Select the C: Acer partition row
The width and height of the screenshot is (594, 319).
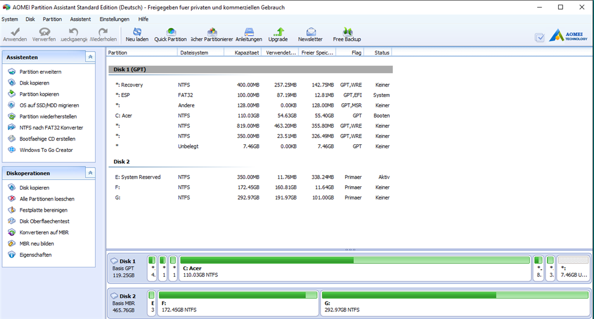tap(251, 115)
